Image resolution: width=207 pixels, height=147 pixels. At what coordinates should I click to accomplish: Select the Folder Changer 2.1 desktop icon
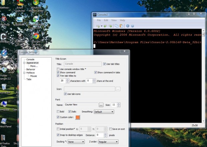[x=4, y=74]
